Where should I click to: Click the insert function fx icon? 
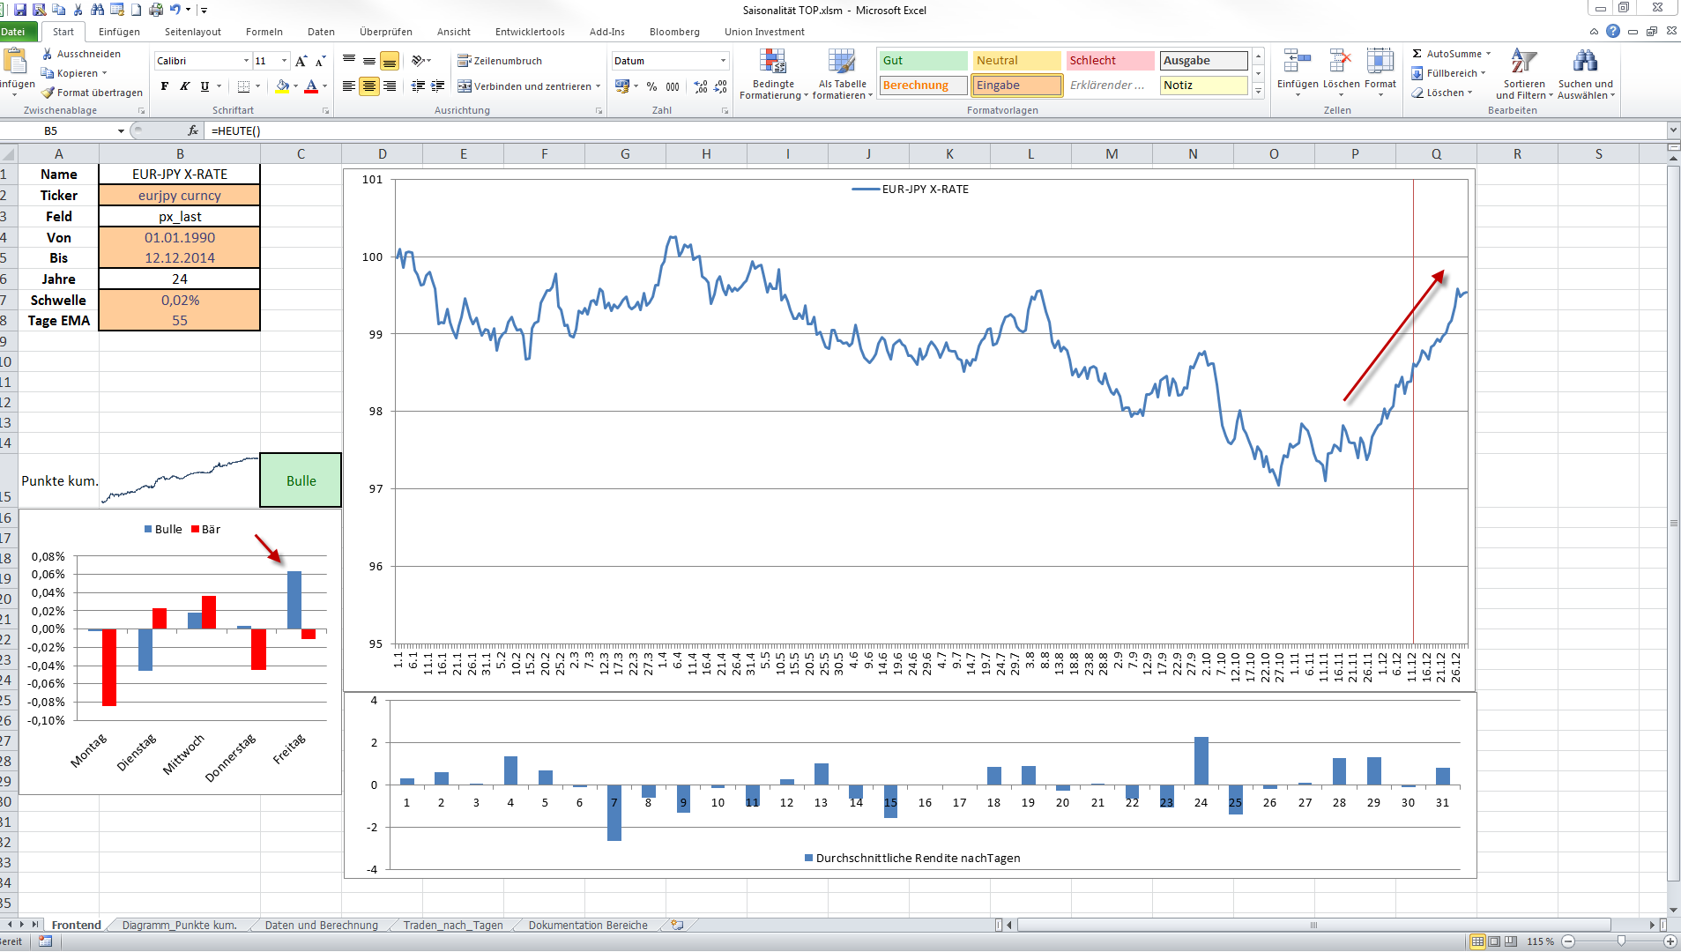(193, 130)
